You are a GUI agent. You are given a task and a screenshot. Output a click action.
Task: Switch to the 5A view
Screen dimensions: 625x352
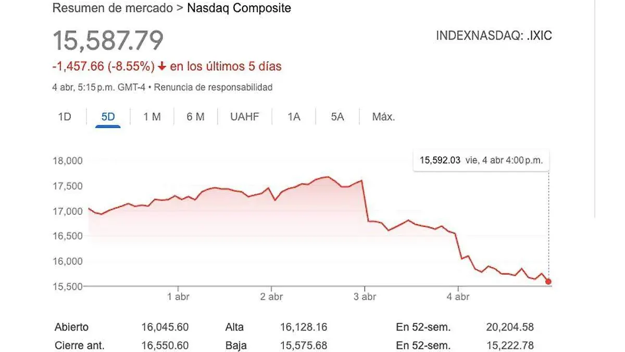336,117
